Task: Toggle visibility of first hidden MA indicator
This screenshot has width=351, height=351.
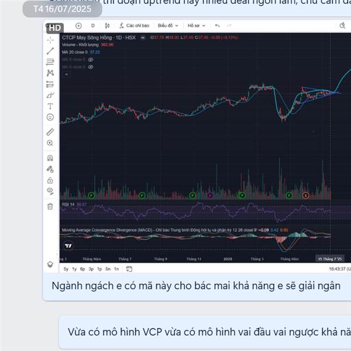Action: click(91, 60)
